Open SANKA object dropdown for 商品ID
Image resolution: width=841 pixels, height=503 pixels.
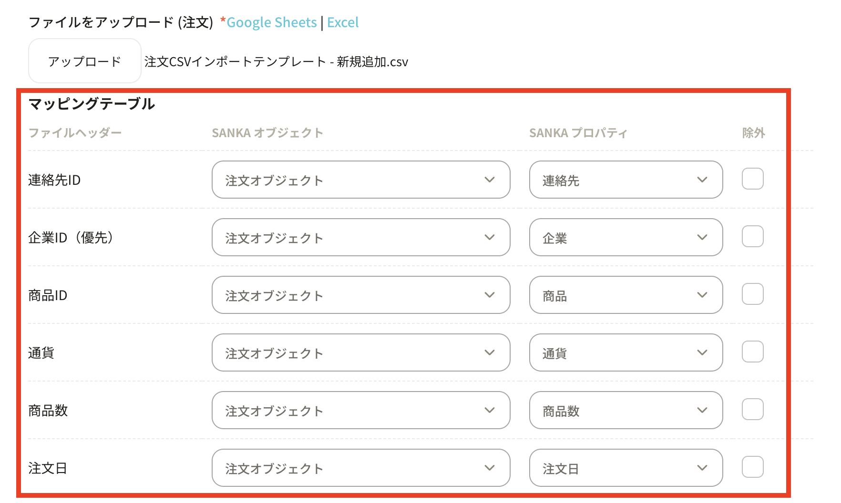[360, 295]
